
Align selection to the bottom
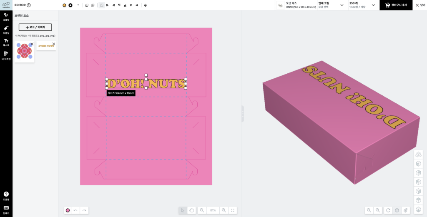(125, 5)
